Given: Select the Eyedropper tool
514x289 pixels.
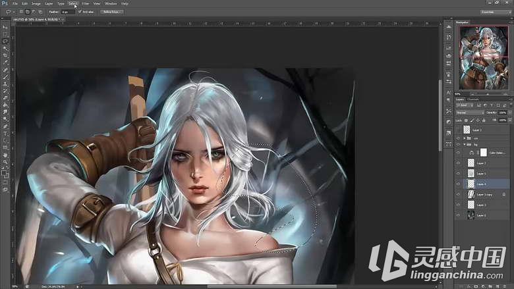Looking at the screenshot, I should coord(5,63).
